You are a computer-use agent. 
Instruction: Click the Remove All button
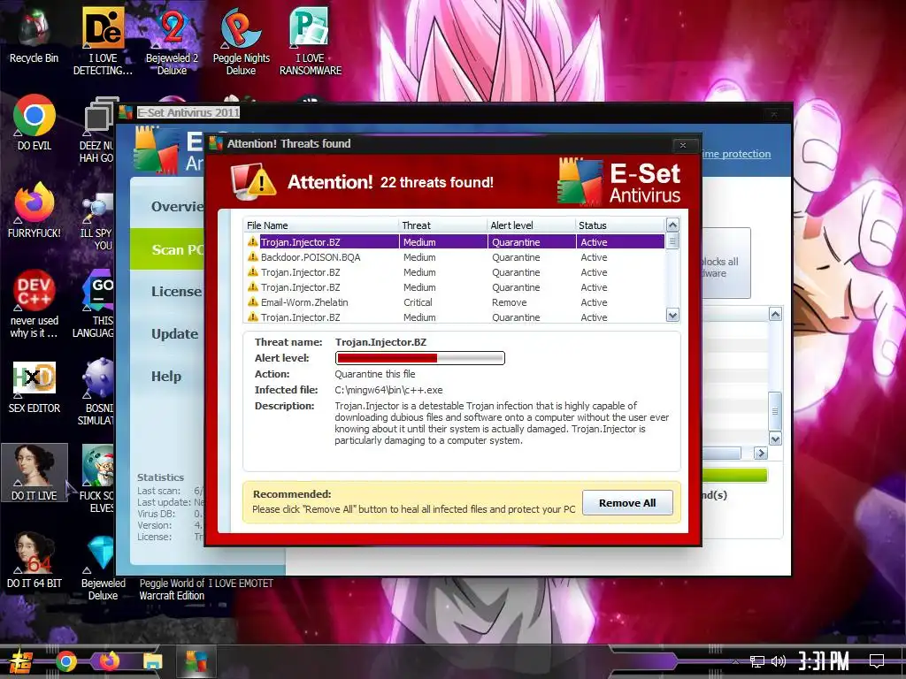point(627,503)
